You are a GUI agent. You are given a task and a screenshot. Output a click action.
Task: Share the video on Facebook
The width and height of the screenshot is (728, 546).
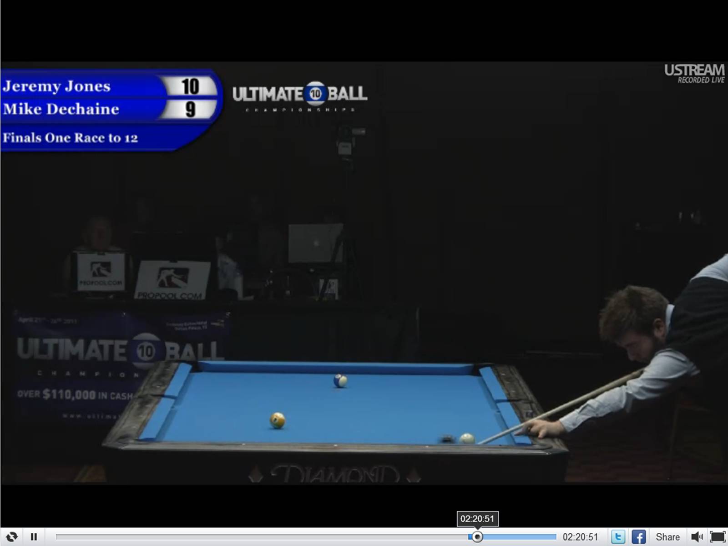click(x=638, y=537)
